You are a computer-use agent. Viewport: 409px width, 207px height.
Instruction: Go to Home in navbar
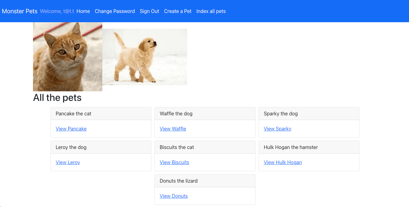(x=83, y=11)
